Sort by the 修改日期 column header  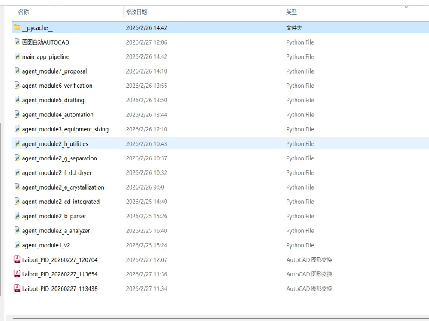[x=136, y=12]
